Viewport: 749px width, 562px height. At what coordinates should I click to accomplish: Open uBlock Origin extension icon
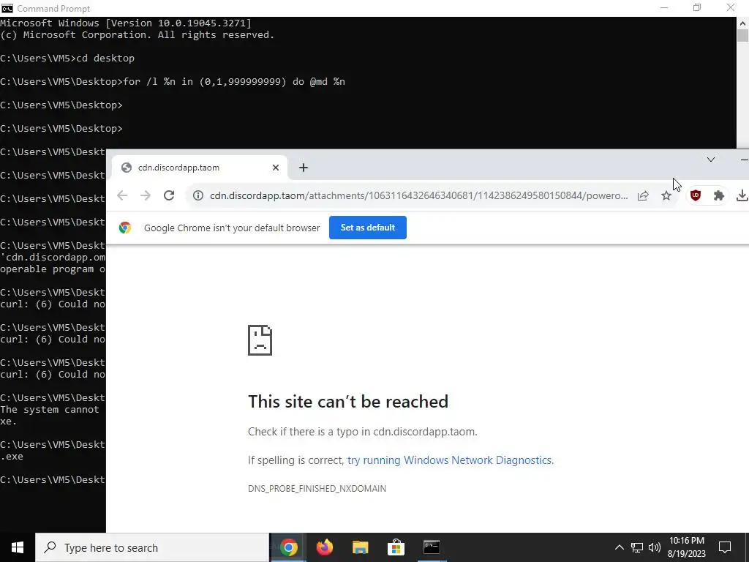click(x=696, y=195)
